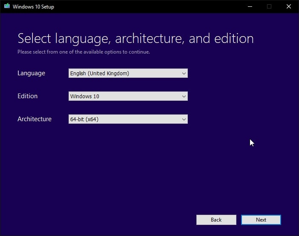Open the 64-bit (x64) architecture dropdown
The height and width of the screenshot is (236, 299).
[x=128, y=119]
